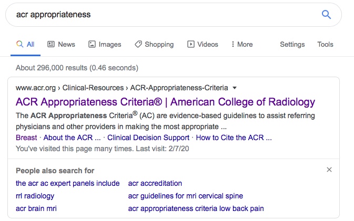Select the News tab icon

click(51, 44)
